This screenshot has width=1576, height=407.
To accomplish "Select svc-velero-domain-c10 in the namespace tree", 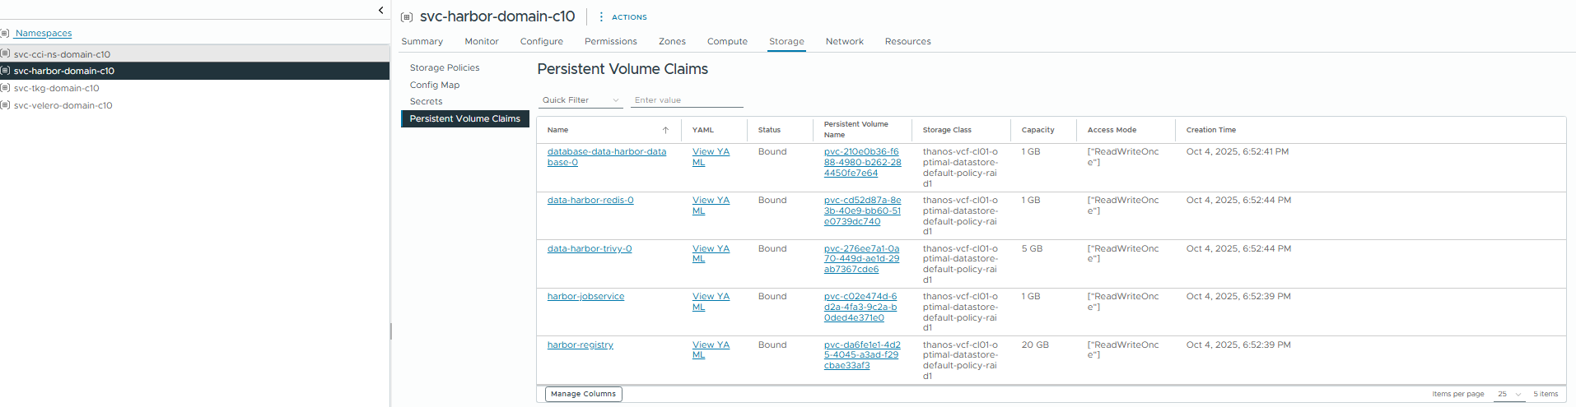I will tap(63, 105).
